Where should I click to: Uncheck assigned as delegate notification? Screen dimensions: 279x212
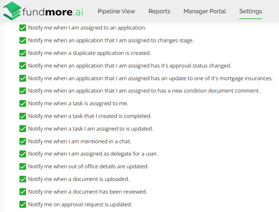23,154
